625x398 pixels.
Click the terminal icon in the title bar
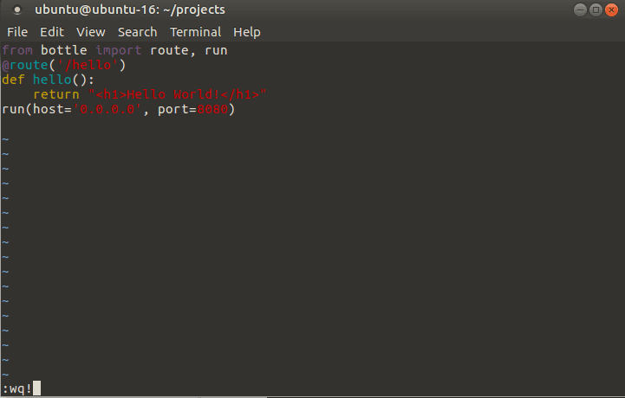point(16,10)
